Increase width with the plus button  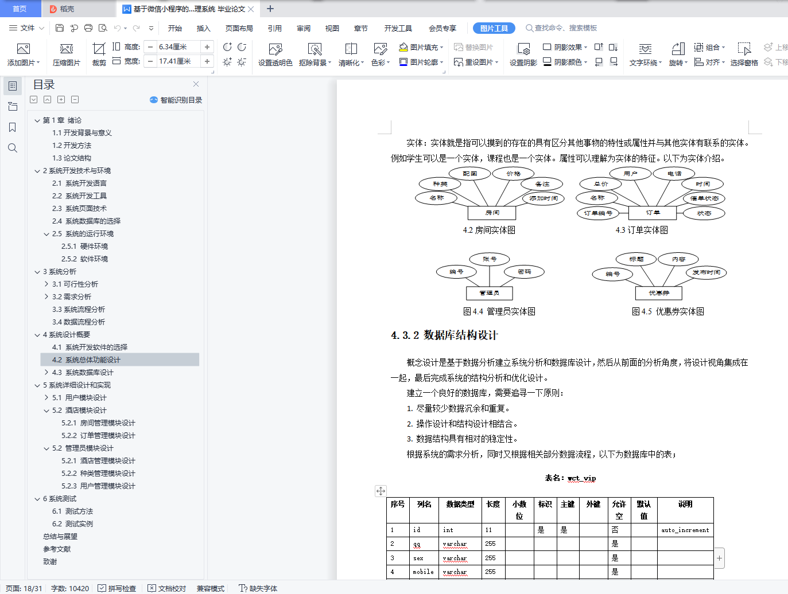point(207,61)
